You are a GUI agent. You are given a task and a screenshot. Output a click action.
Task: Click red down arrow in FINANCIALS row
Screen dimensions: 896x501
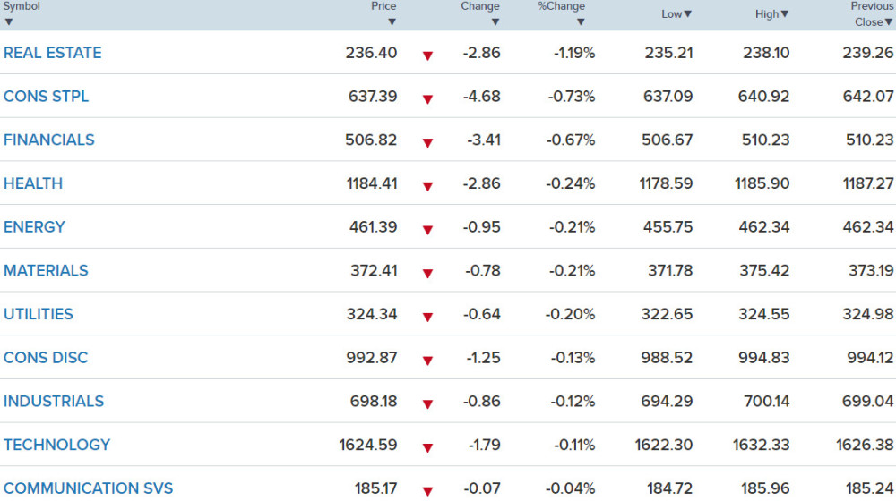(427, 142)
